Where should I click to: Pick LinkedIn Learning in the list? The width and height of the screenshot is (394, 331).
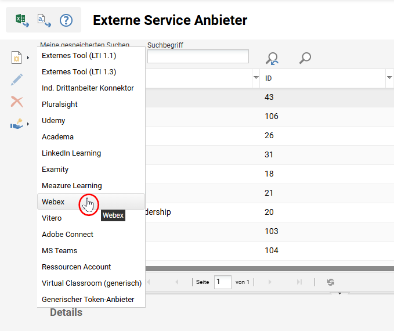coord(91,153)
